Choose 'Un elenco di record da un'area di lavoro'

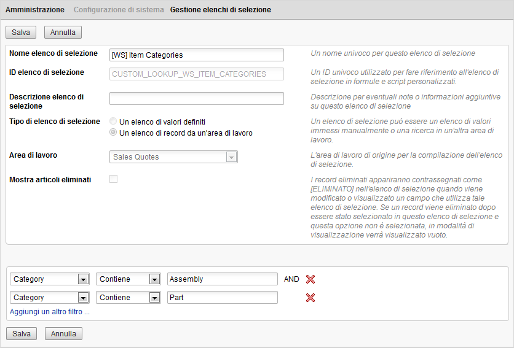[x=113, y=133]
